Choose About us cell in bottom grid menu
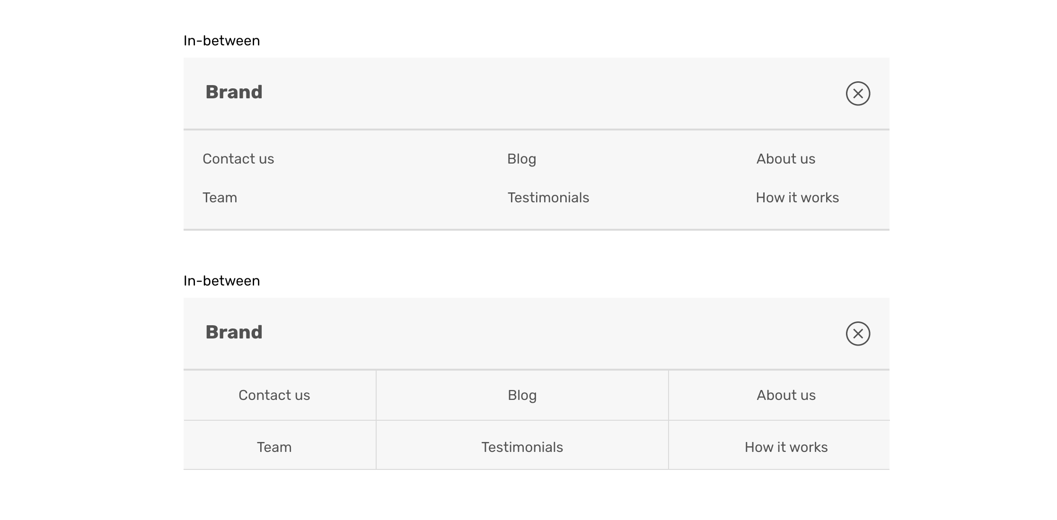The height and width of the screenshot is (520, 1057). 786,395
